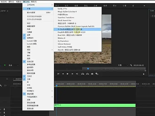Expand the 时间轴(T) submenu

pyautogui.click(x=38, y=91)
